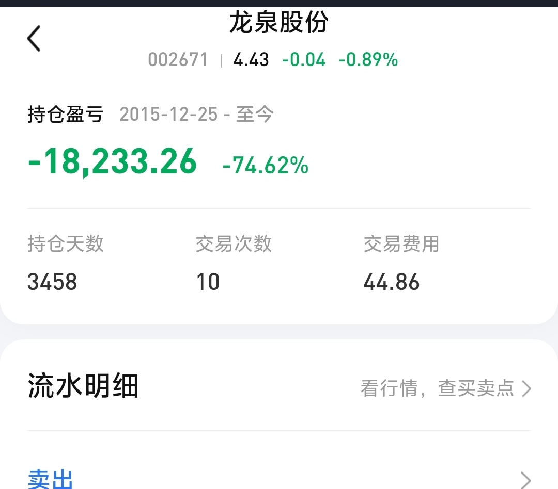The width and height of the screenshot is (558, 489).
Task: Tap the 交易费用 label
Action: [401, 244]
